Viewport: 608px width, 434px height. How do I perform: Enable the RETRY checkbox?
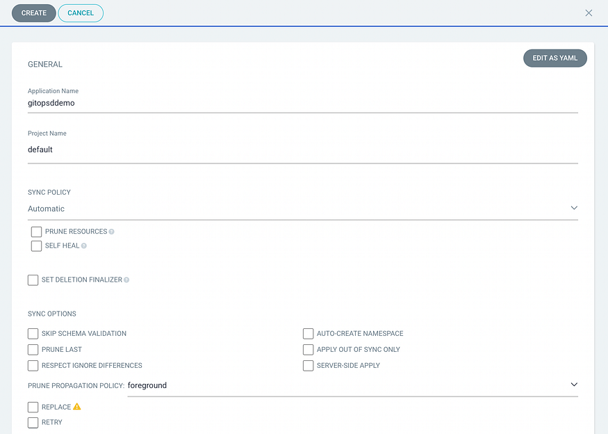(x=33, y=422)
